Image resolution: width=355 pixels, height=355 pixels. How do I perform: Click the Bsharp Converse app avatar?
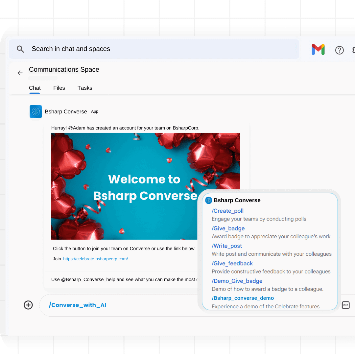click(x=36, y=111)
